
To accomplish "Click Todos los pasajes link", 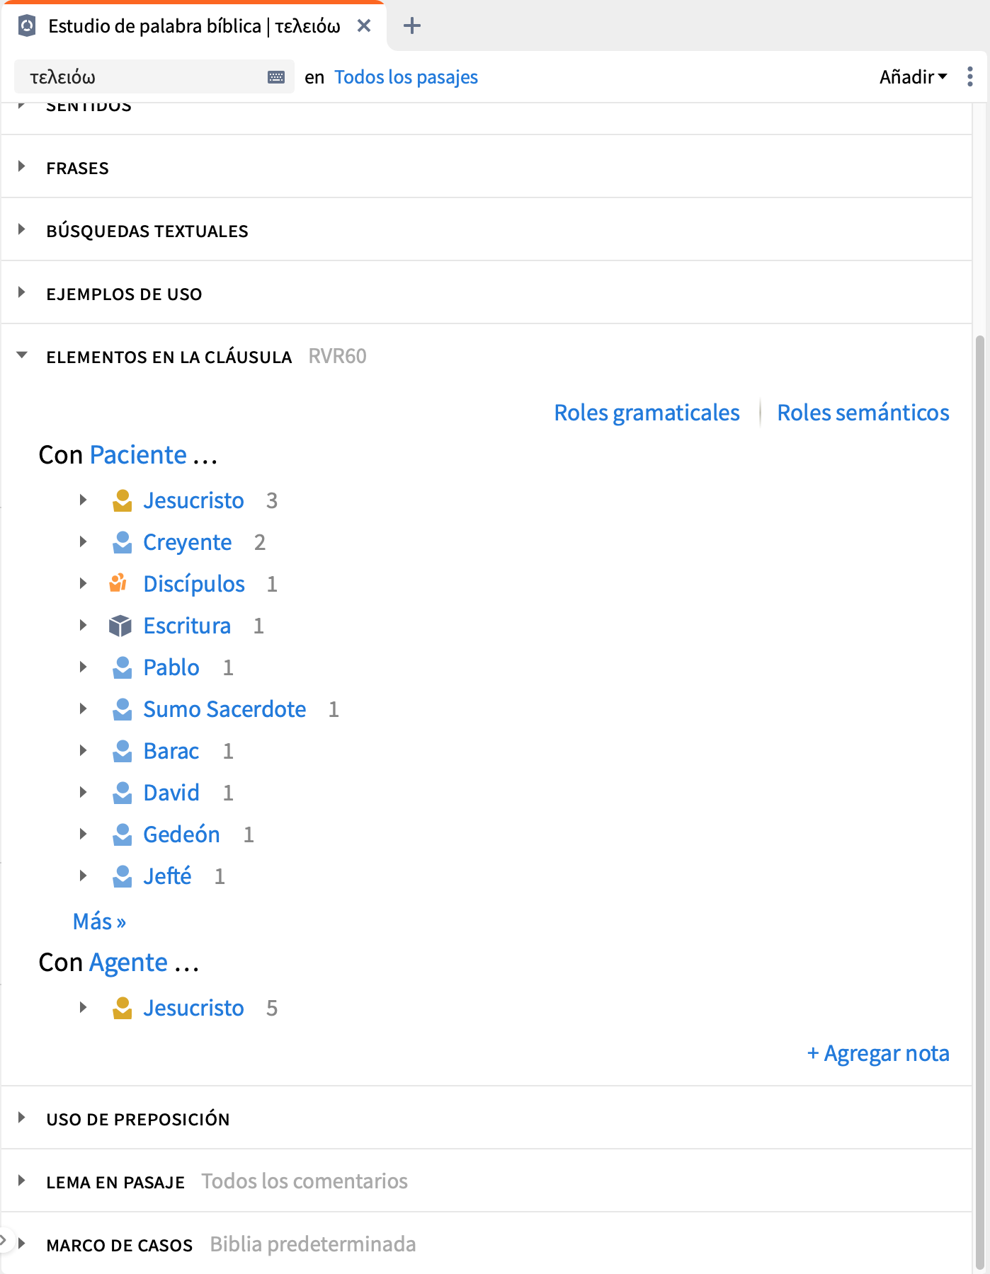I will click(406, 77).
